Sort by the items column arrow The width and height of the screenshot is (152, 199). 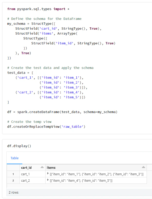coord(144,167)
